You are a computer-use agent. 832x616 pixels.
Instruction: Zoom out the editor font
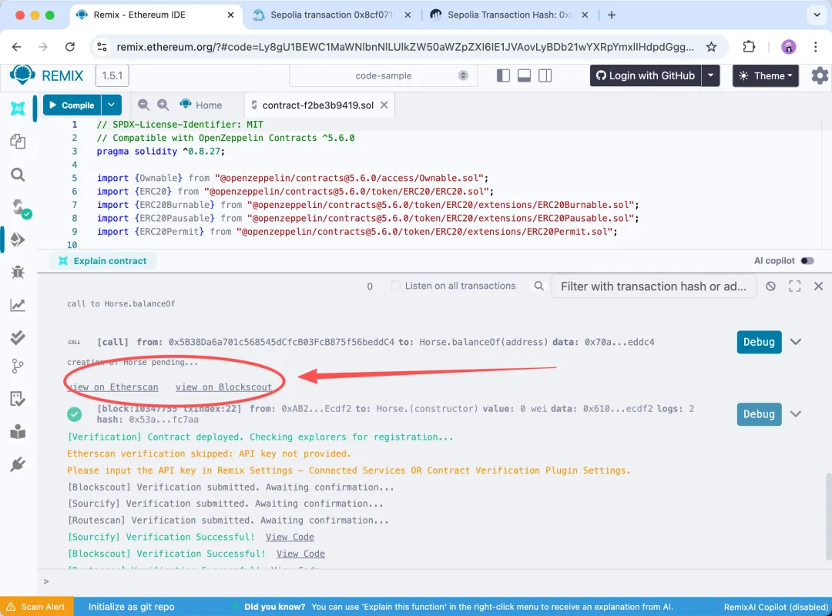click(x=143, y=105)
